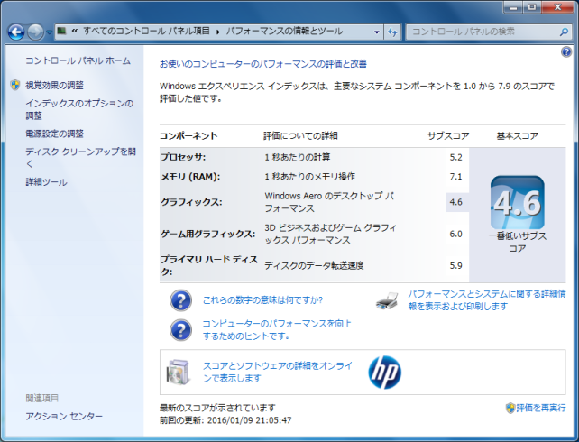Image resolution: width=579 pixels, height=442 pixels.
Task: Click the shield icon beside 評価を再実行
Action: coord(510,408)
